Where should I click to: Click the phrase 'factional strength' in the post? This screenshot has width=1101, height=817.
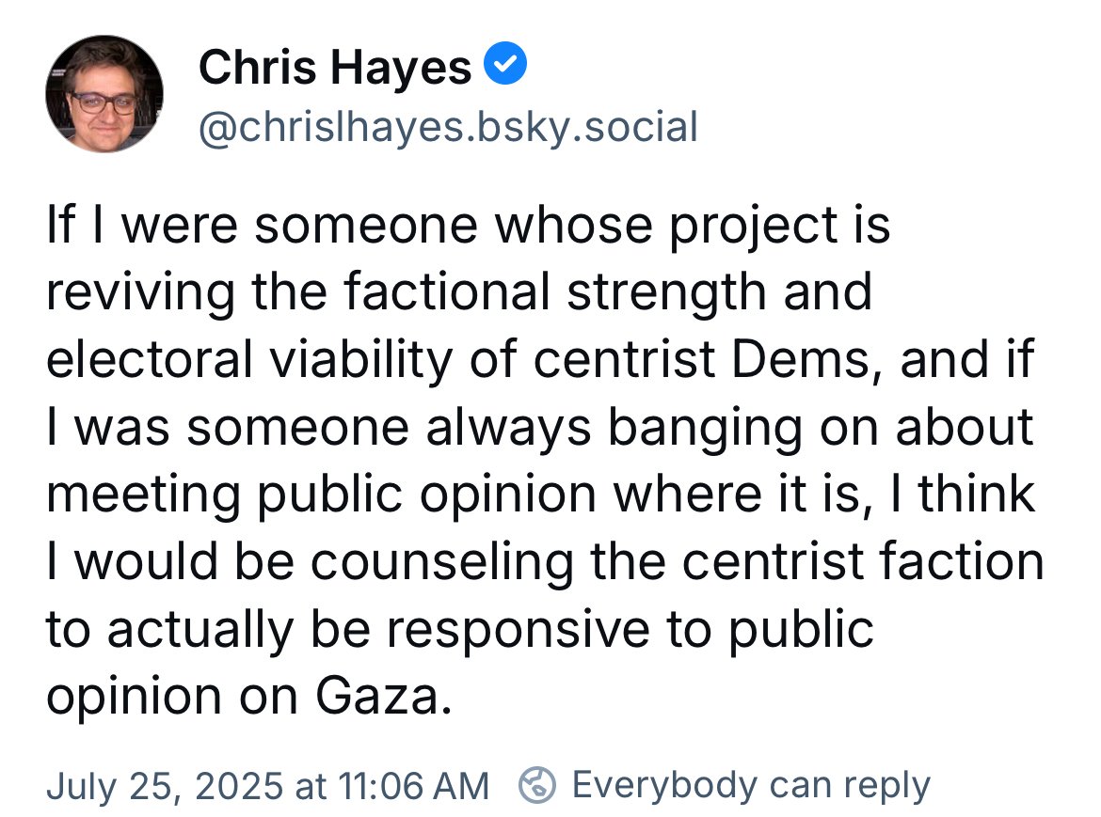point(554,291)
